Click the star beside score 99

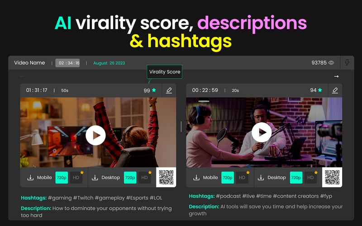tap(154, 90)
